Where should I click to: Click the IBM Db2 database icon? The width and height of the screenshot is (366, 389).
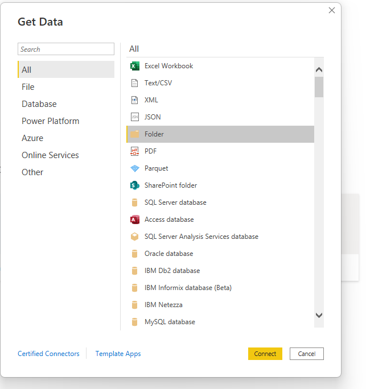pyautogui.click(x=134, y=271)
